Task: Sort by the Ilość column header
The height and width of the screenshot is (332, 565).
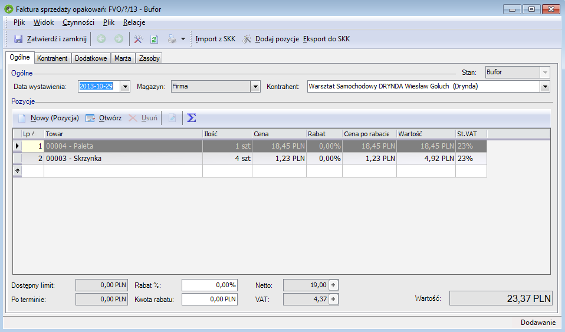Action: [228, 134]
